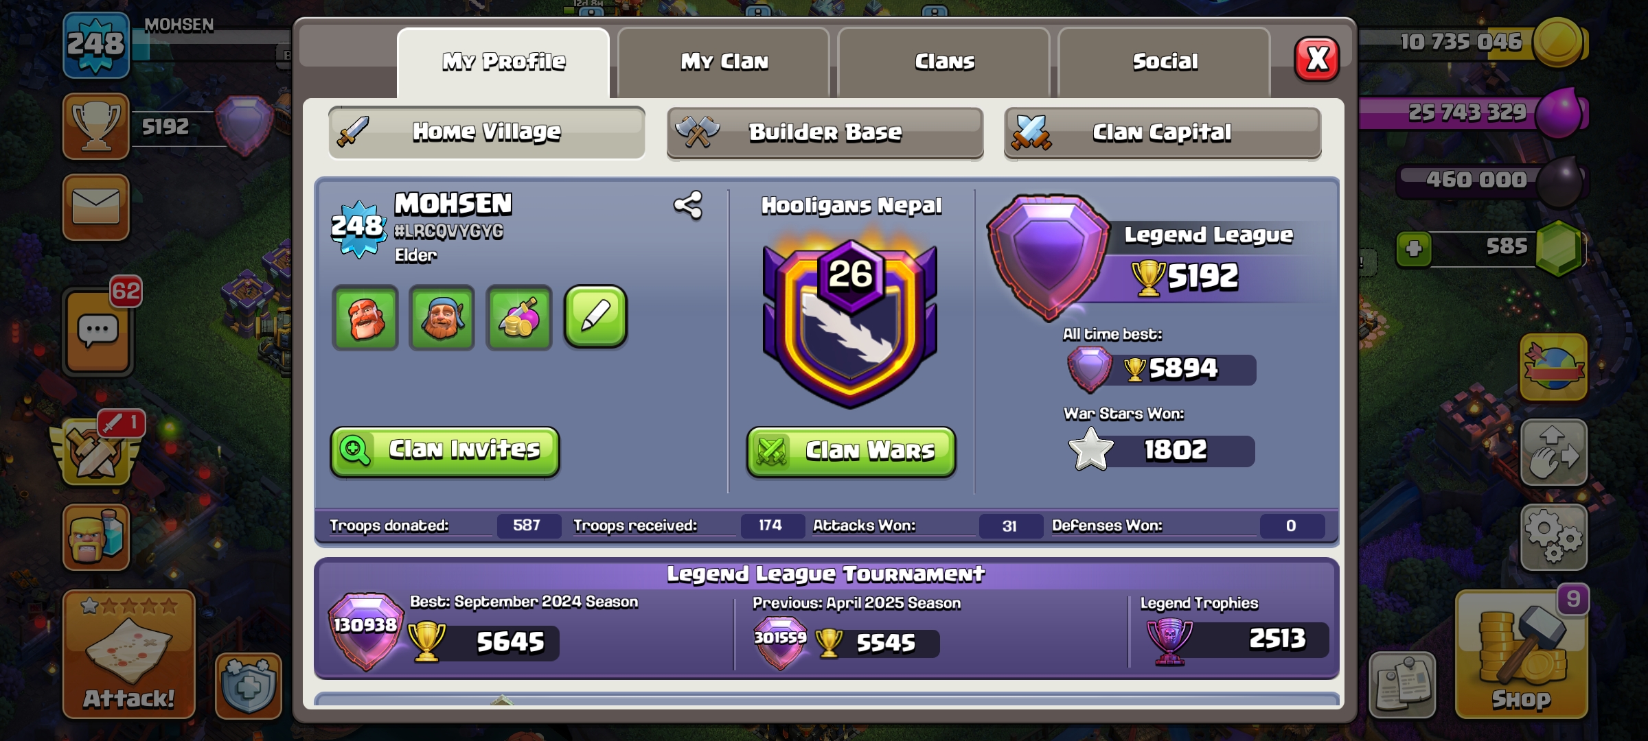Select the Clan Capital profile section
The height and width of the screenshot is (741, 1648).
(1162, 132)
